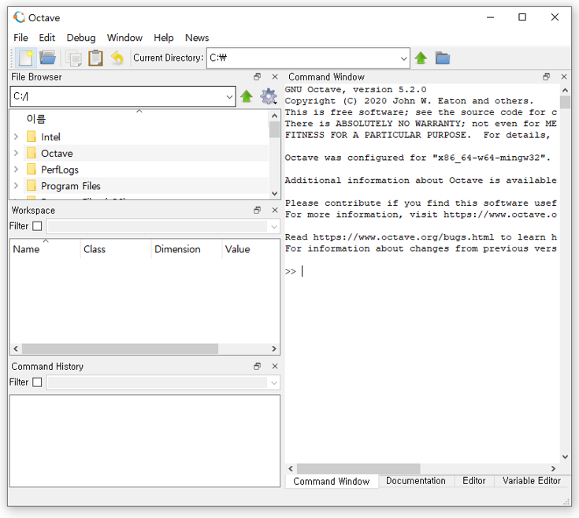579x518 pixels.
Task: Sort files by 이름 column header
Action: 139,119
